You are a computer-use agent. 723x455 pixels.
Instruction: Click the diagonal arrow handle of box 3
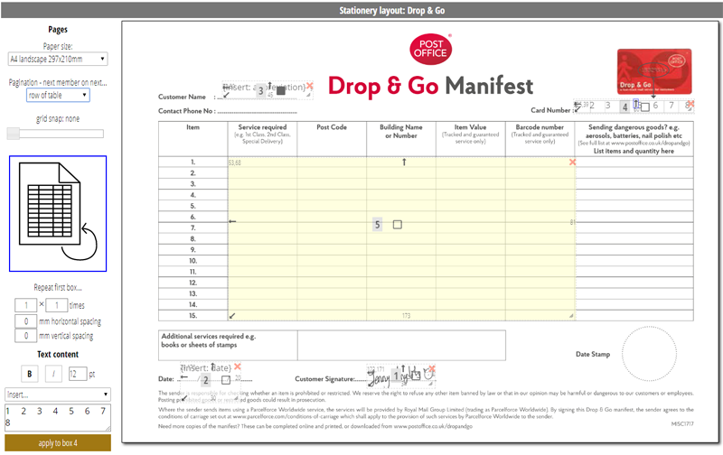tap(227, 95)
